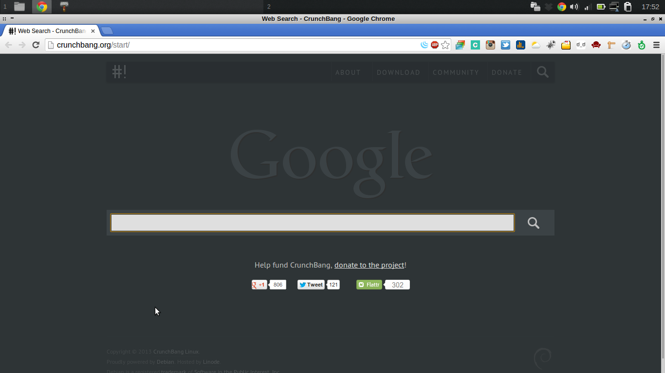Open the DONATE navigation menu
The height and width of the screenshot is (373, 665).
[x=507, y=72]
